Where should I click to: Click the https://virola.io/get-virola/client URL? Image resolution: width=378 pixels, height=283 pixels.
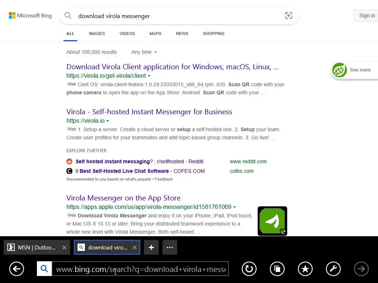pos(106,76)
